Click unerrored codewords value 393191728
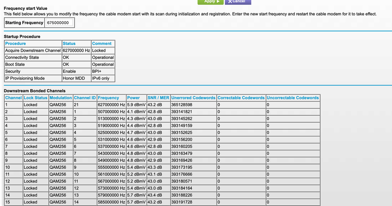Screen dimensions: 392x206 tap(182, 202)
